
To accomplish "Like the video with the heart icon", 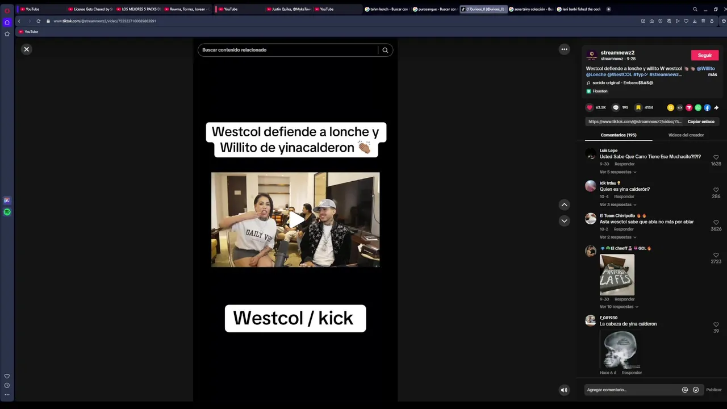I will [x=590, y=107].
